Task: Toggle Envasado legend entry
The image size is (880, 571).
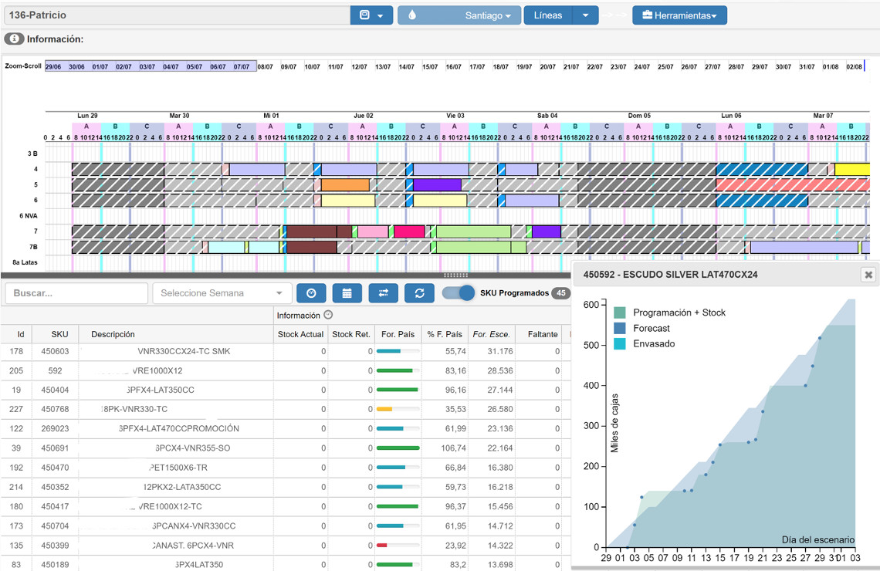Action: coord(645,344)
